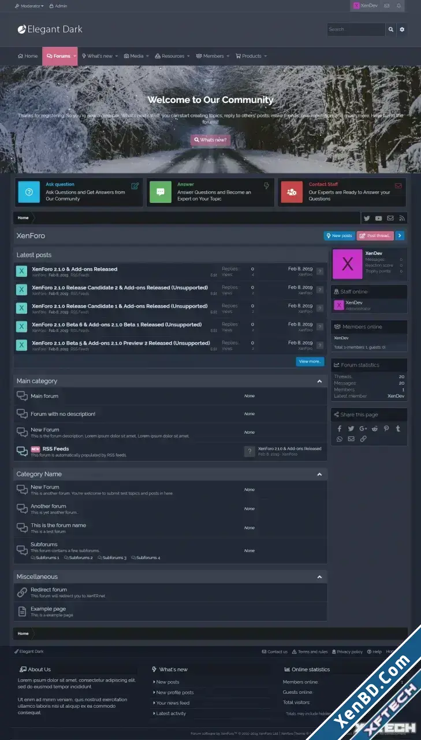
Task: Open Latest activity footer link
Action: click(x=170, y=713)
